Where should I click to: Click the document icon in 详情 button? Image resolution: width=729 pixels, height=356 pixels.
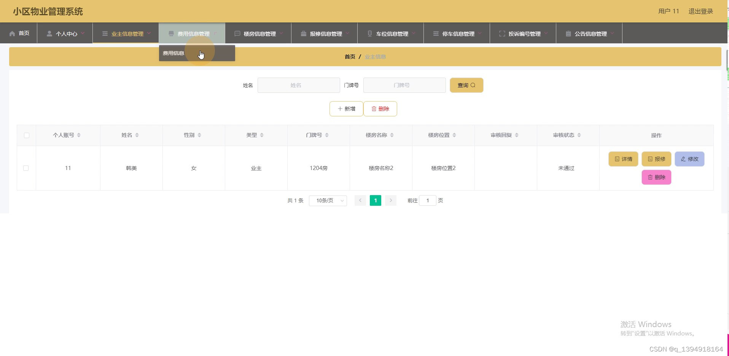617,159
